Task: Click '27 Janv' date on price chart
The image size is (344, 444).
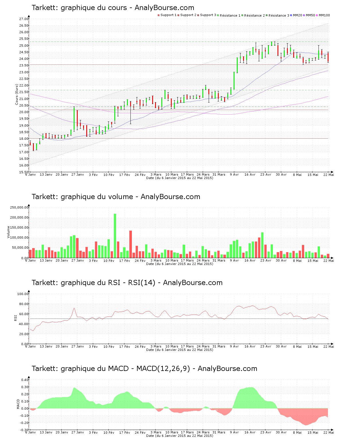Action: [x=78, y=174]
